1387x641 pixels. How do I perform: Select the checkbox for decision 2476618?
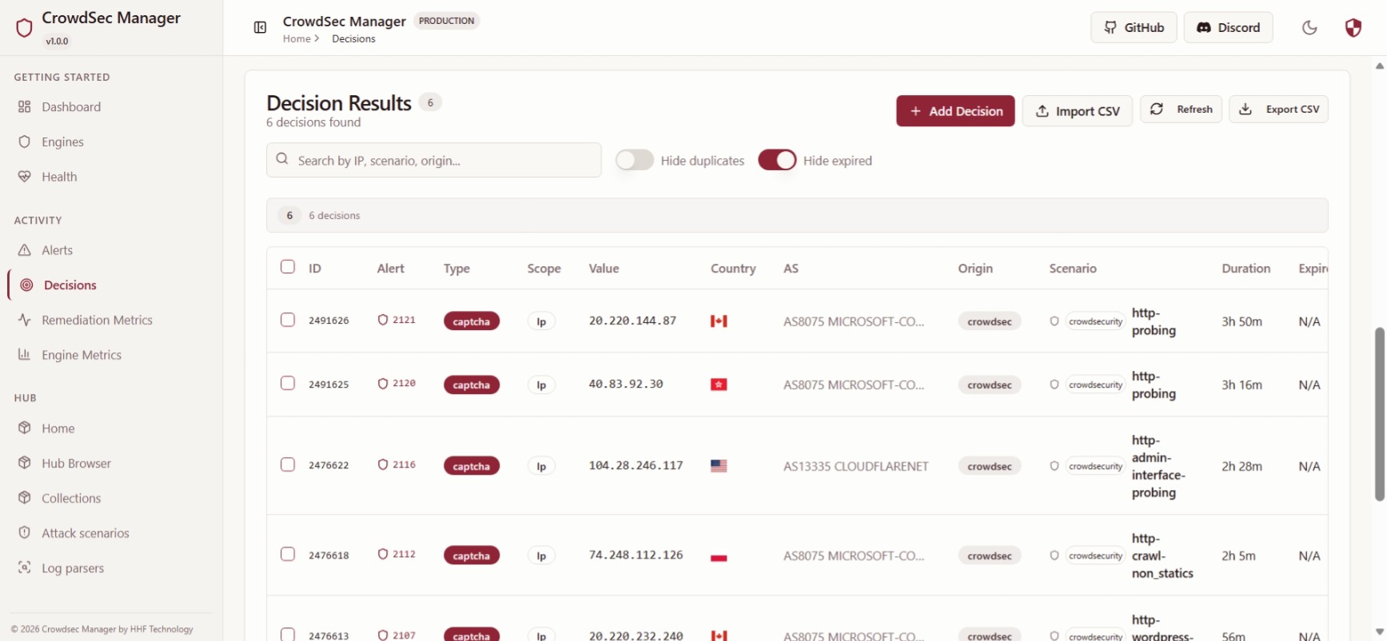[288, 554]
